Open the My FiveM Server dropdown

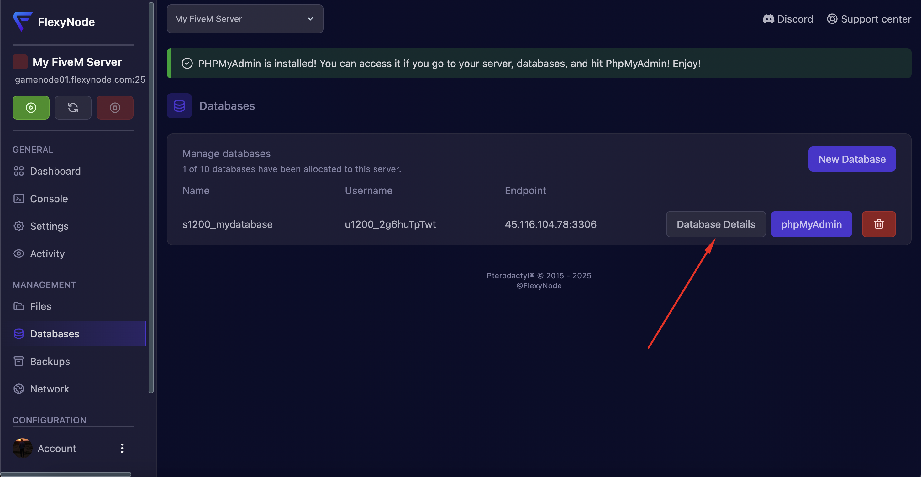(x=245, y=19)
